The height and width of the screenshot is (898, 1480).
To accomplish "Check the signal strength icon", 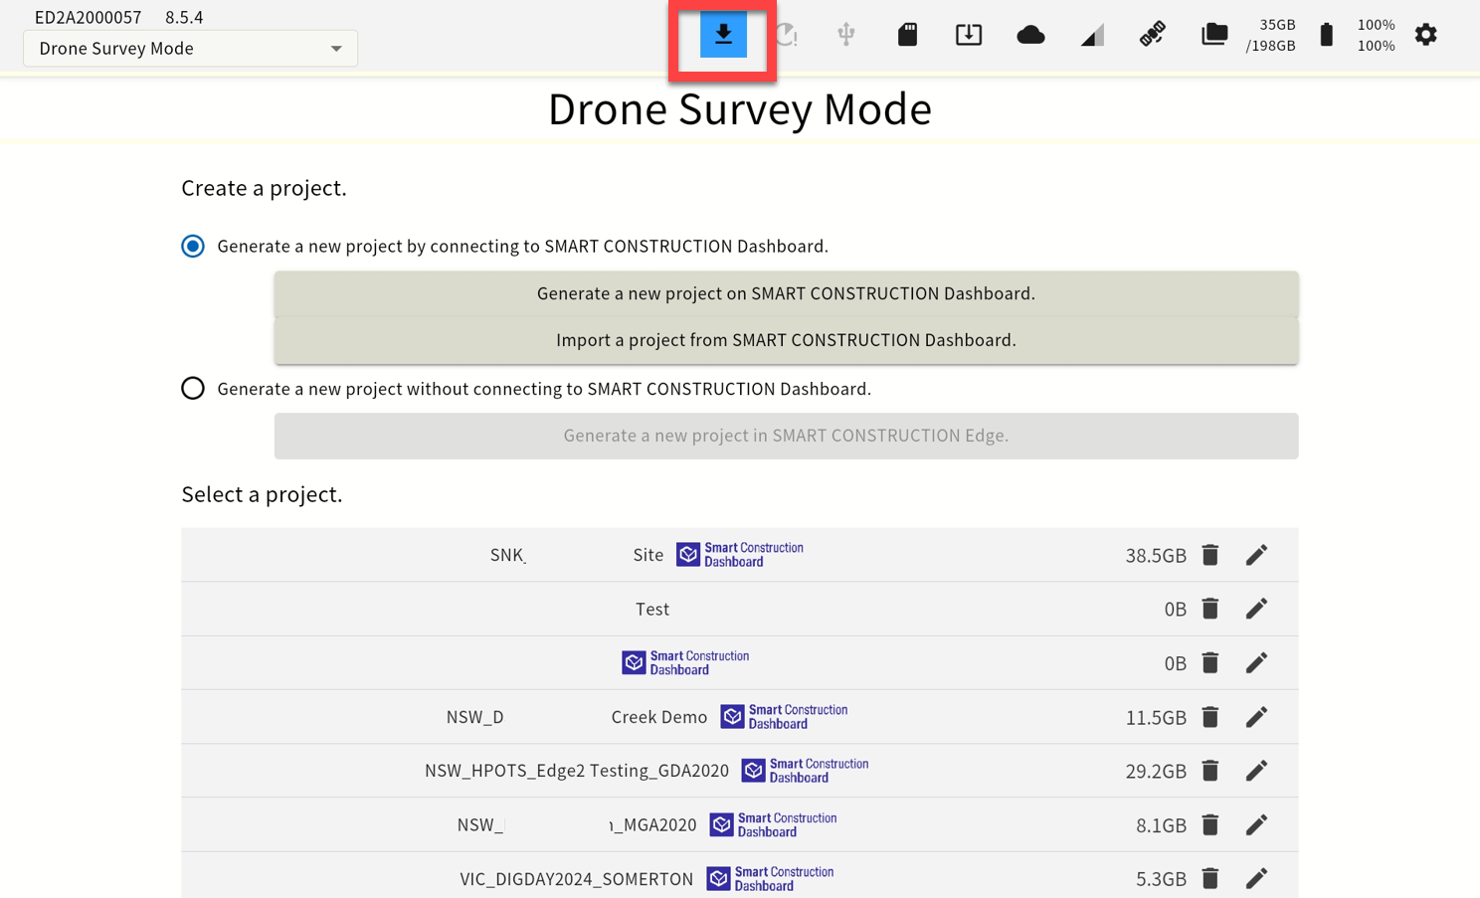I will [1092, 36].
